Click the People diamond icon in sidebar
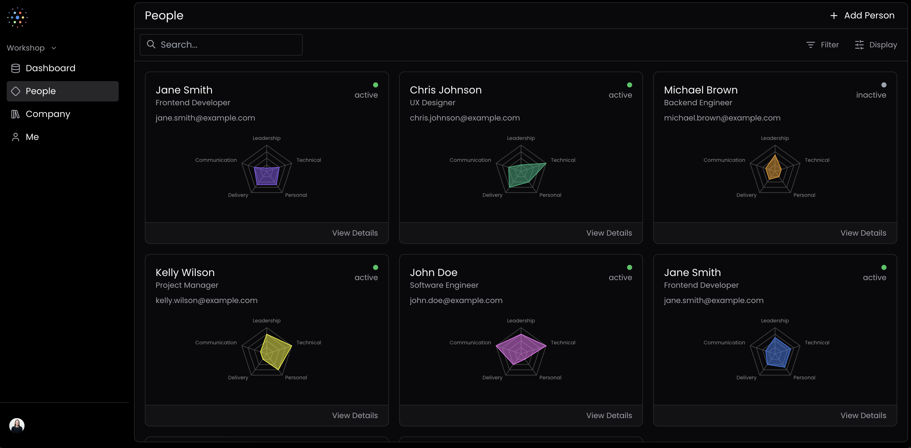 [16, 91]
